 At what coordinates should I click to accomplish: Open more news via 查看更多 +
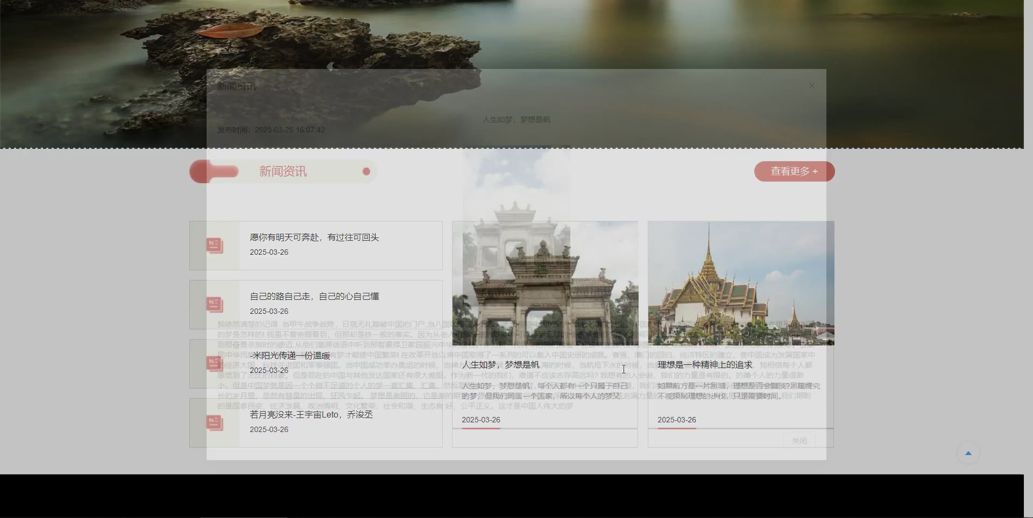click(794, 171)
